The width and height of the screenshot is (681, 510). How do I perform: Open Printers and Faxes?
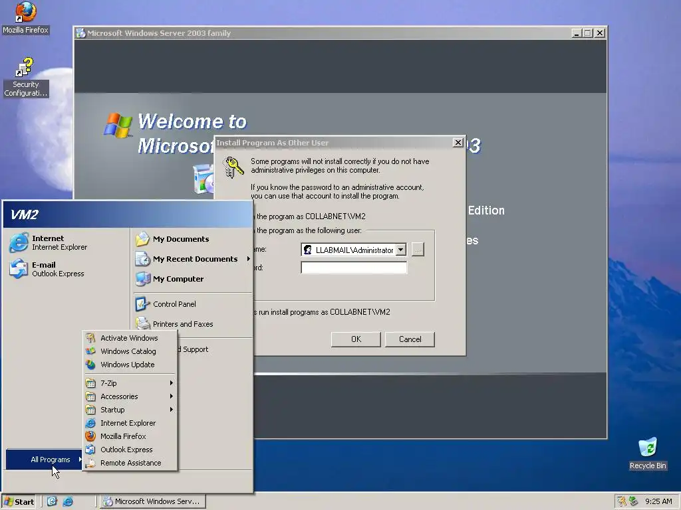point(182,324)
